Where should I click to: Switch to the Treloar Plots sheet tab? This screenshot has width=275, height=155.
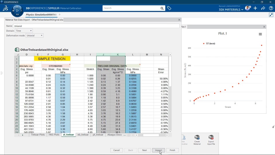click(38, 135)
